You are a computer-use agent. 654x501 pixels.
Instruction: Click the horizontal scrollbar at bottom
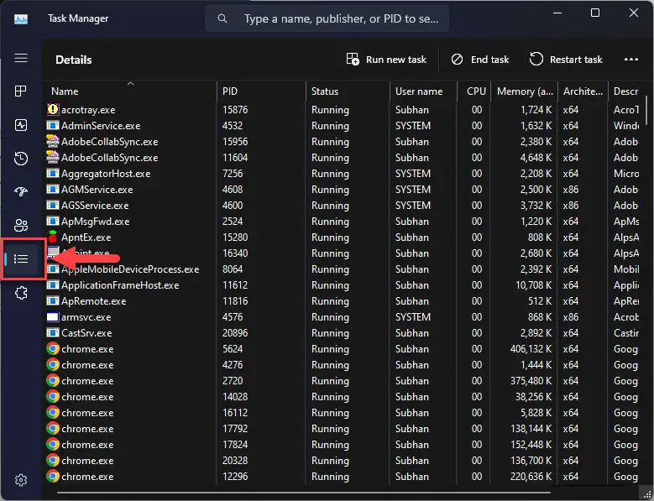pos(304,493)
